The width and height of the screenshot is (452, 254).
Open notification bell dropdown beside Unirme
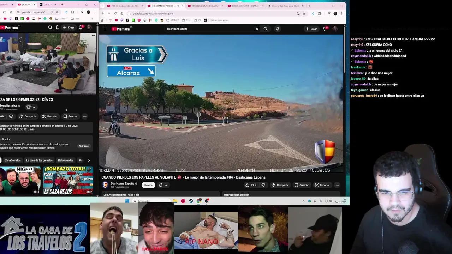(x=163, y=185)
